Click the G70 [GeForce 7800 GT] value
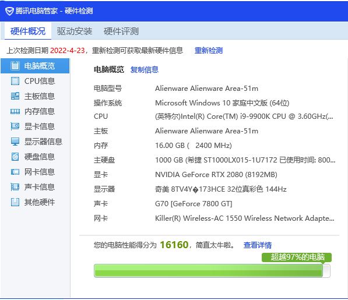This screenshot has width=348, height=300. click(x=194, y=203)
